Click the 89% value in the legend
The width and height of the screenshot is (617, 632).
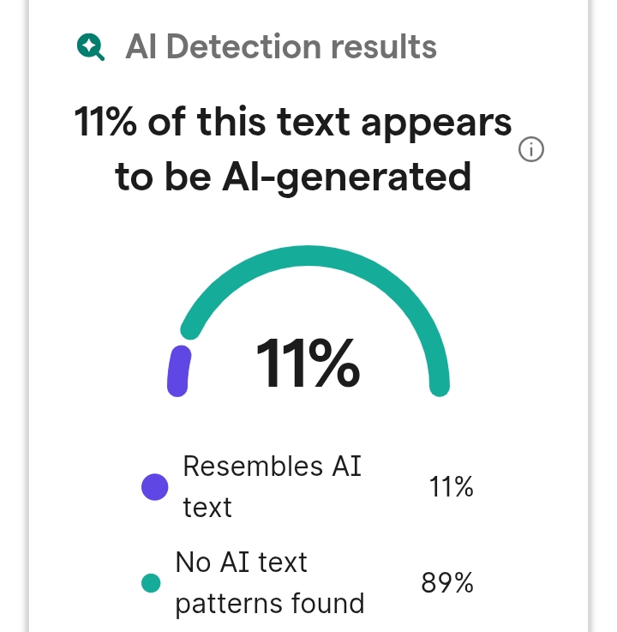click(x=447, y=583)
